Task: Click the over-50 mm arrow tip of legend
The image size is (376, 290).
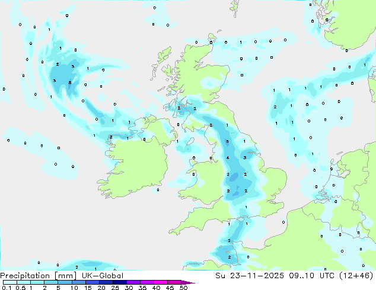Action: coord(188,282)
